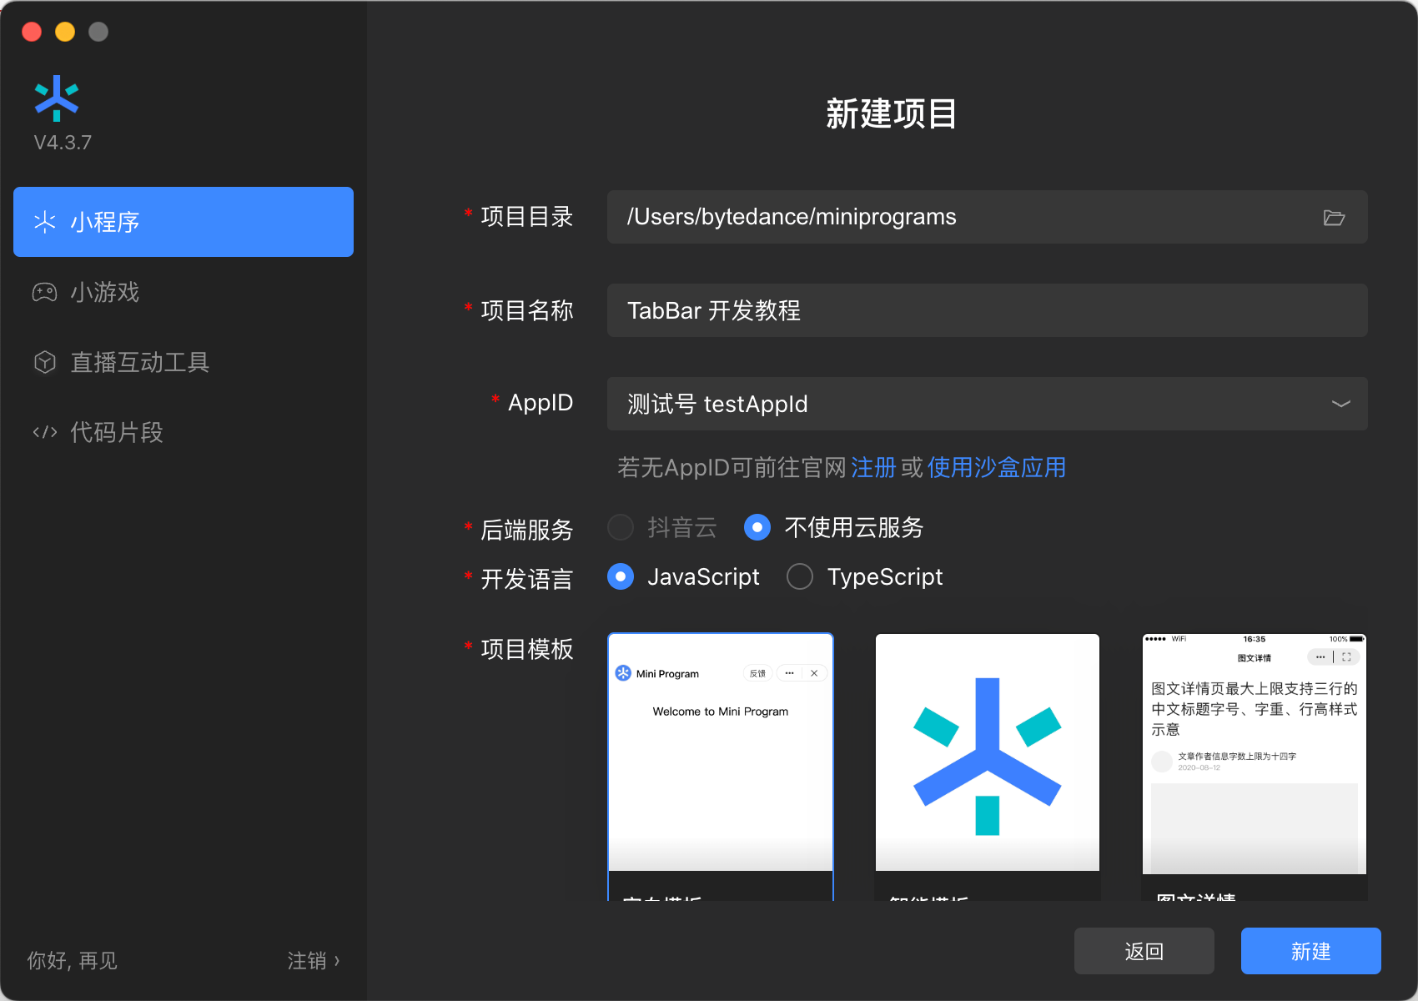
Task: Minimize the window with yellow button
Action: [x=65, y=32]
